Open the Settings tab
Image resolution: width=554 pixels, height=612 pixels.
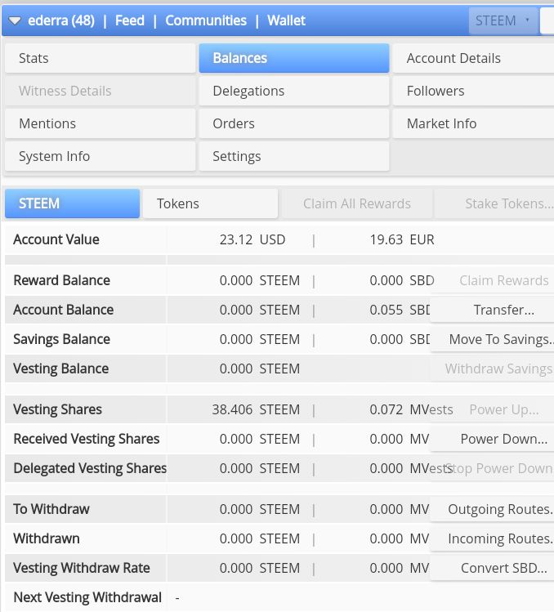coord(294,157)
